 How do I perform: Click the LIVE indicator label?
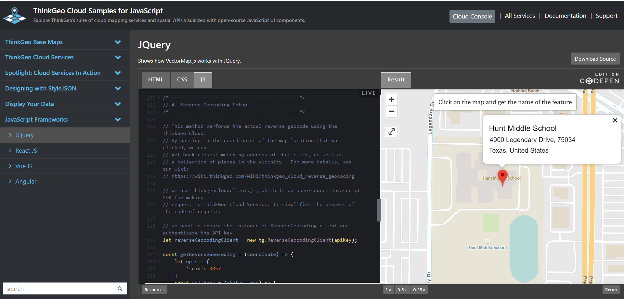pyautogui.click(x=369, y=93)
